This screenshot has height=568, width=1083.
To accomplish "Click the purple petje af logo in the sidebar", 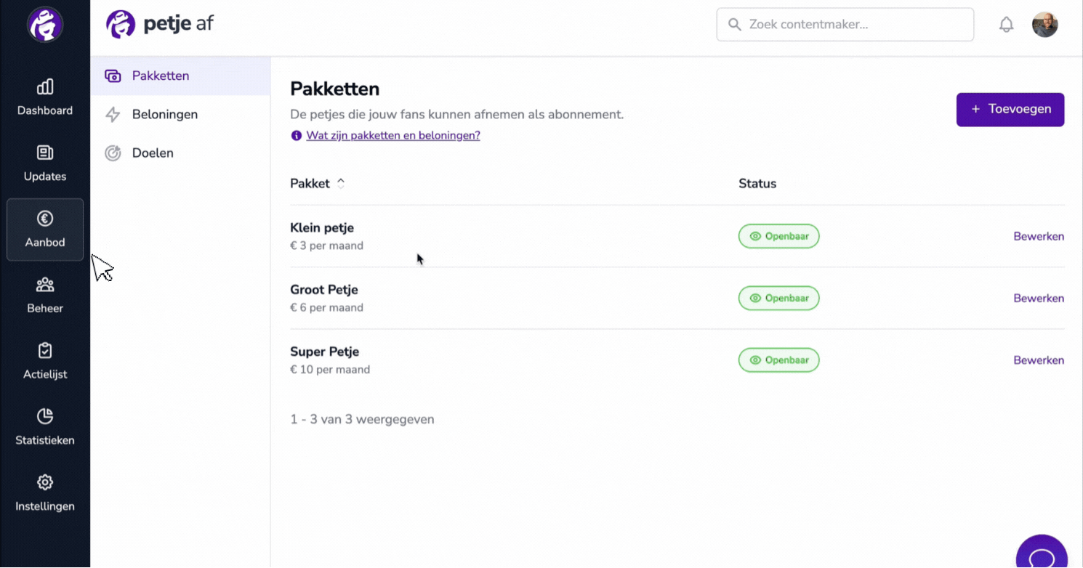I will tap(45, 25).
